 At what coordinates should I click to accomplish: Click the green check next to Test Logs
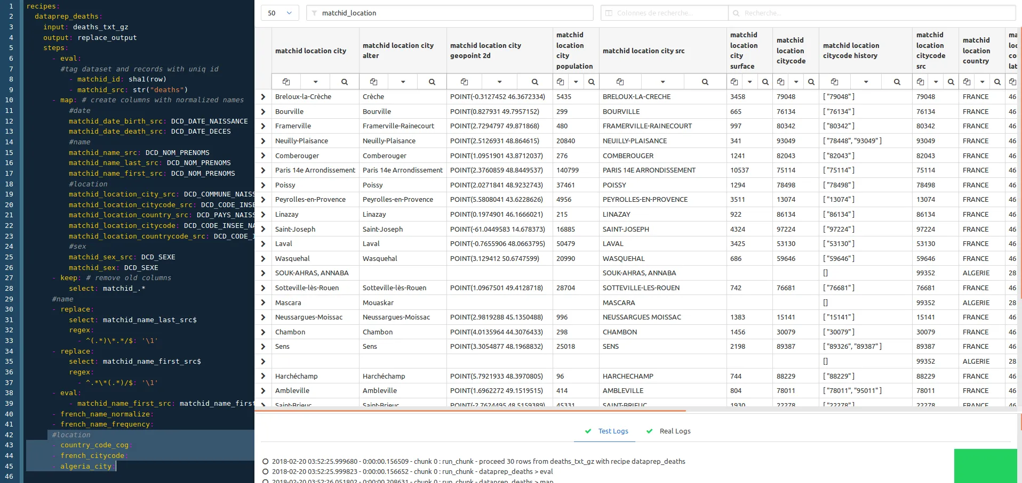pyautogui.click(x=588, y=432)
